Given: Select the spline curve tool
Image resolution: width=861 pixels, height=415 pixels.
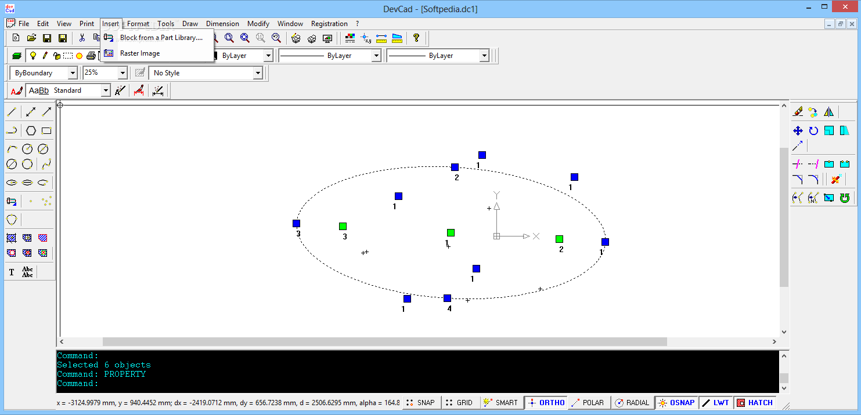Looking at the screenshot, I should (47, 164).
